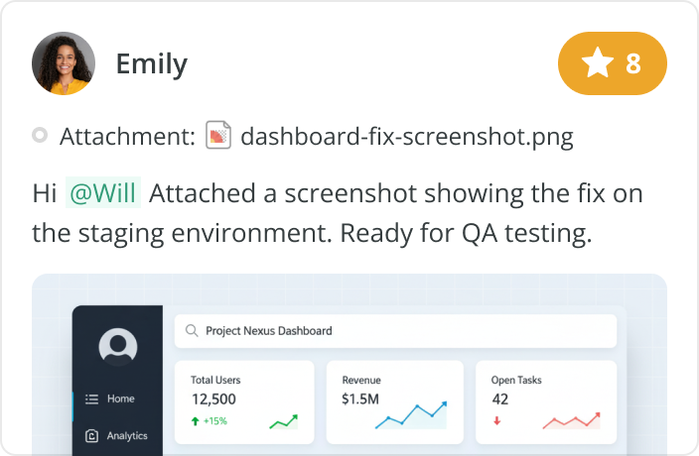Click the Analytics clipboard icon in sidebar

click(91, 435)
